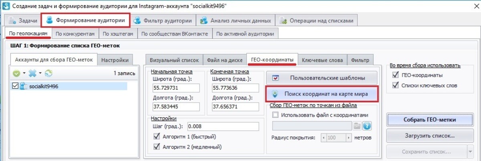The image size is (481, 161).
Task: Click end point longitude field 37.656371
Action: pos(236,107)
